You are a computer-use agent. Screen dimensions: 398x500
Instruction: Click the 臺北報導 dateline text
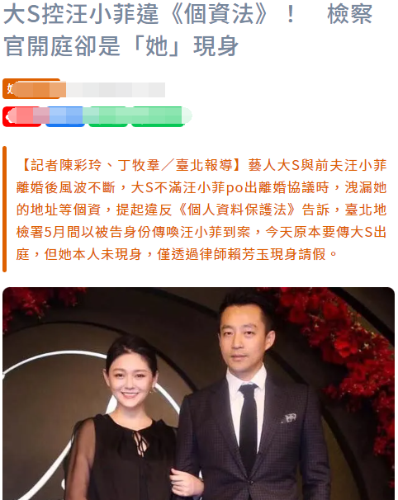[x=204, y=165]
